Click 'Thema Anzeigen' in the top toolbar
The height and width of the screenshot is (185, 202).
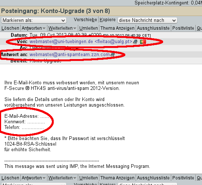tap(117, 28)
